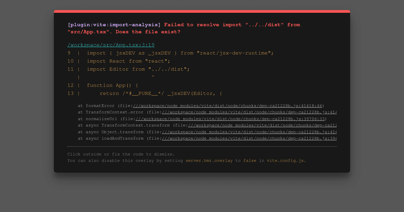This screenshot has height=212, width=404.
Task: Click the caret error marker under line 11
Action: (x=153, y=77)
